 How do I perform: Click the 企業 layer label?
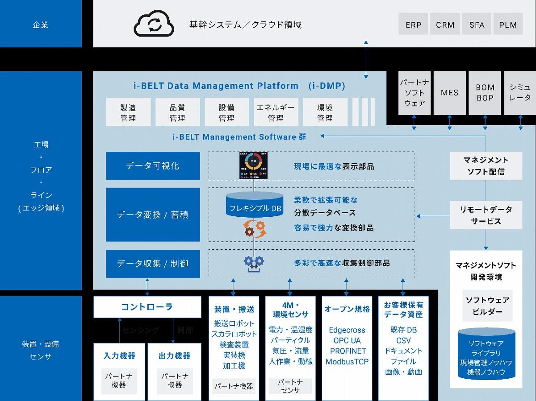pos(41,25)
